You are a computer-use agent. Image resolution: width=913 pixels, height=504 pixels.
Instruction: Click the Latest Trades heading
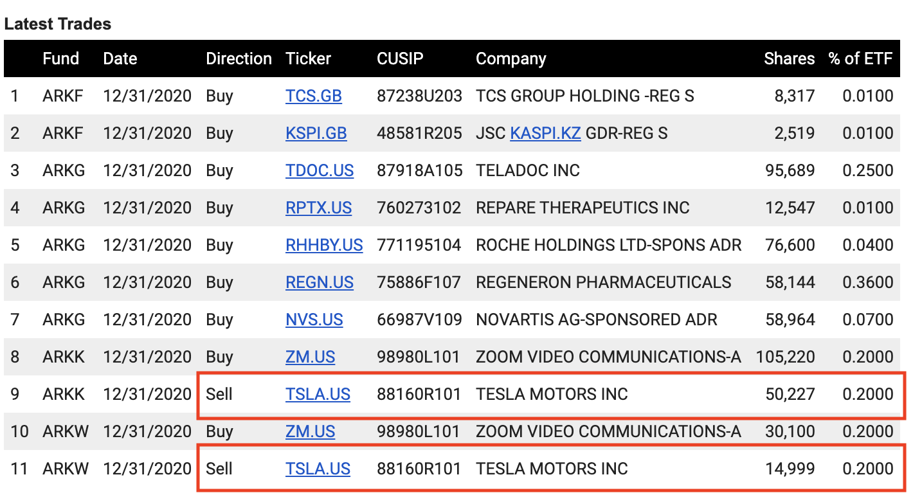pos(58,24)
